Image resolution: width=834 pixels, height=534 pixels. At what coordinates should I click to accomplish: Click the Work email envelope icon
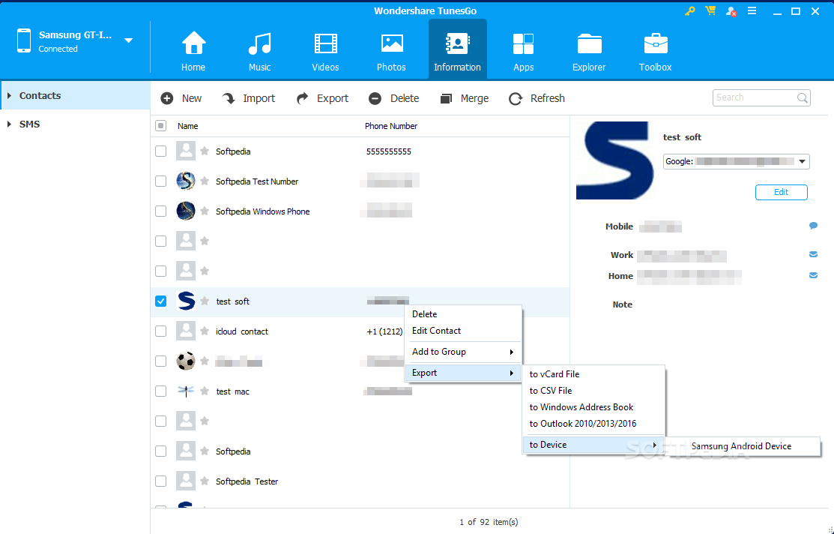click(x=813, y=254)
